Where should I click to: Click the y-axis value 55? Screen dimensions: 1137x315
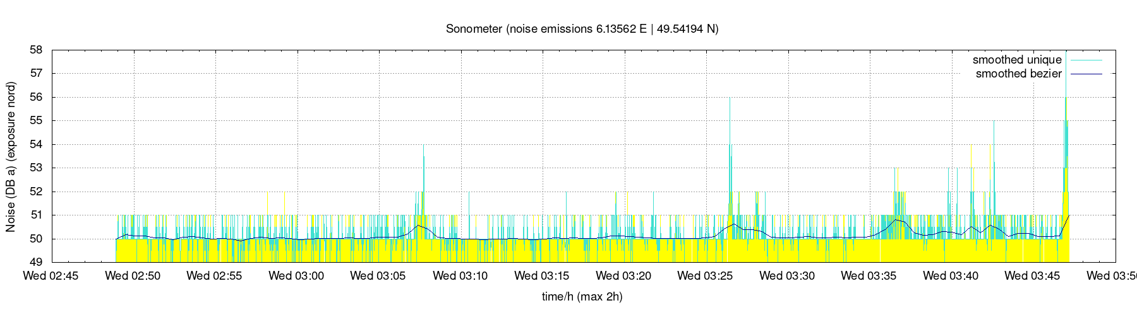(37, 120)
